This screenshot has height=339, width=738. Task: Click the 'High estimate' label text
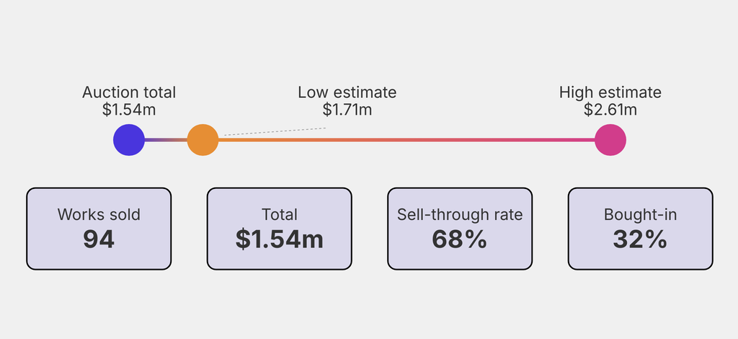610,92
